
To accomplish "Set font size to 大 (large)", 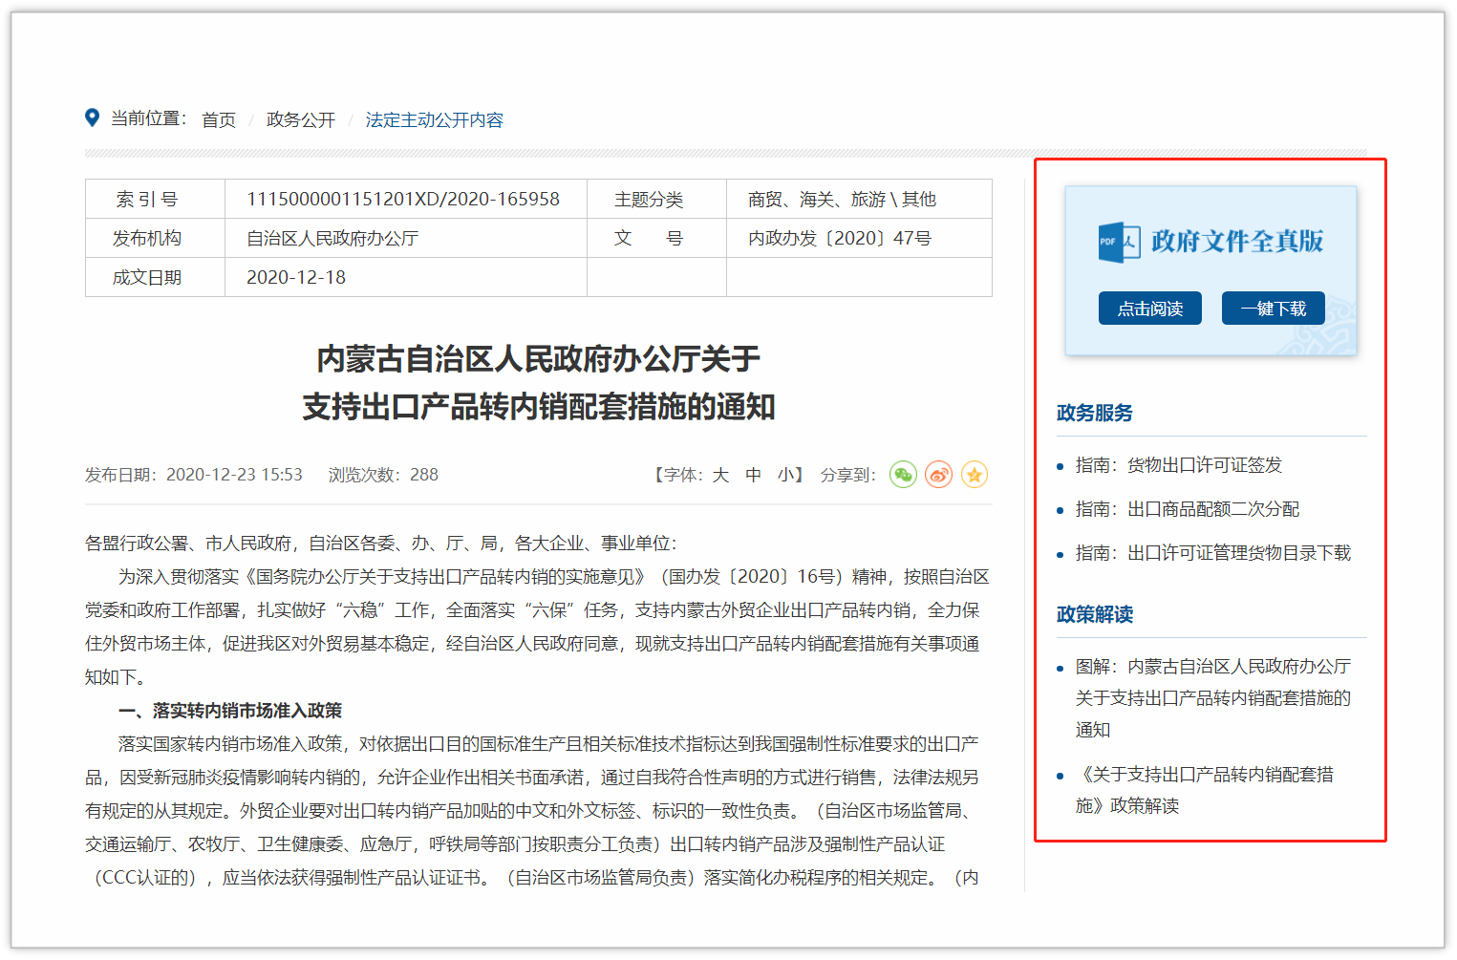I will click(x=720, y=475).
